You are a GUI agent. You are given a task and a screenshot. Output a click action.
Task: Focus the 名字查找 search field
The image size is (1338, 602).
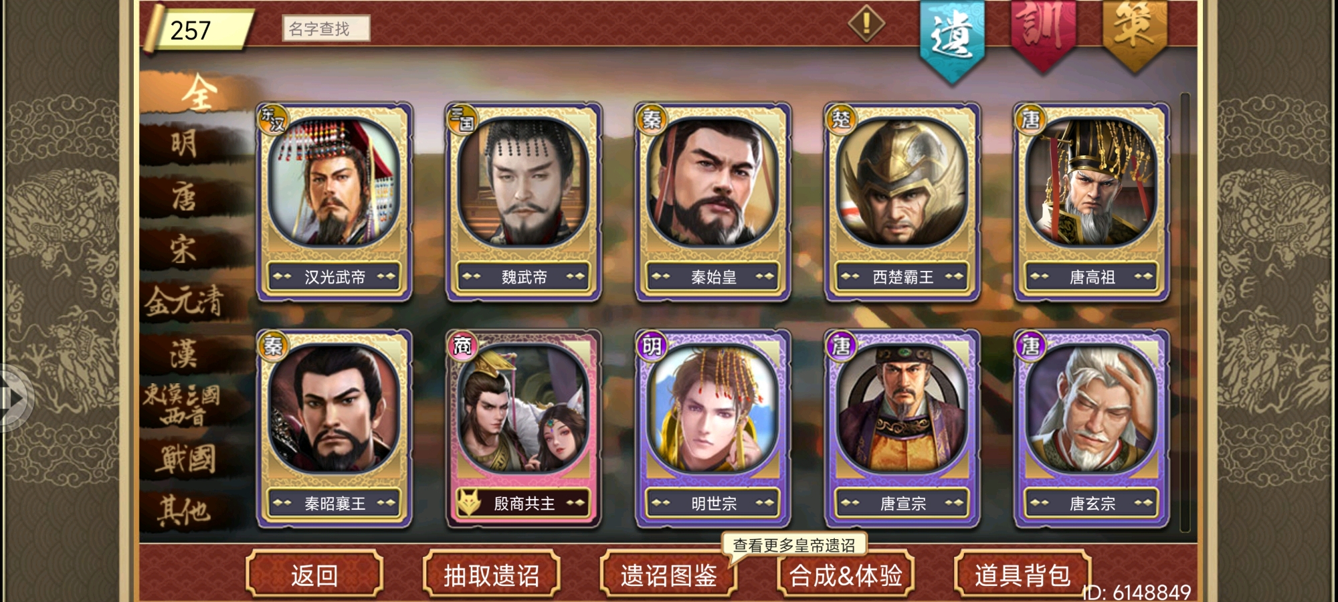click(326, 29)
